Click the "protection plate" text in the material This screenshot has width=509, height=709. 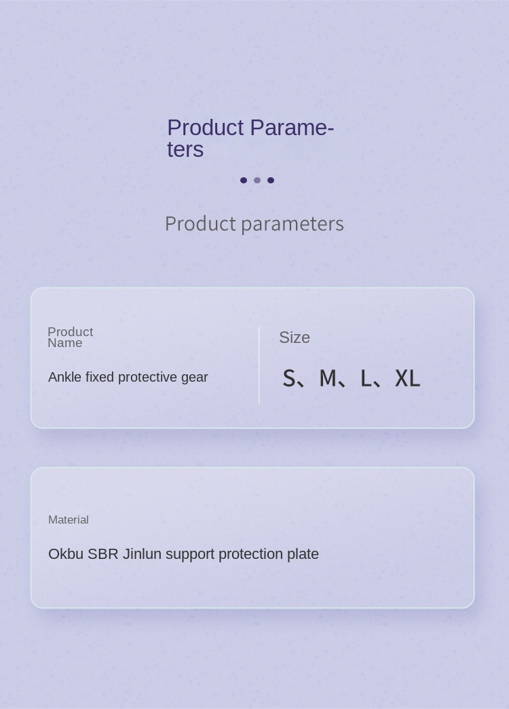[268, 554]
